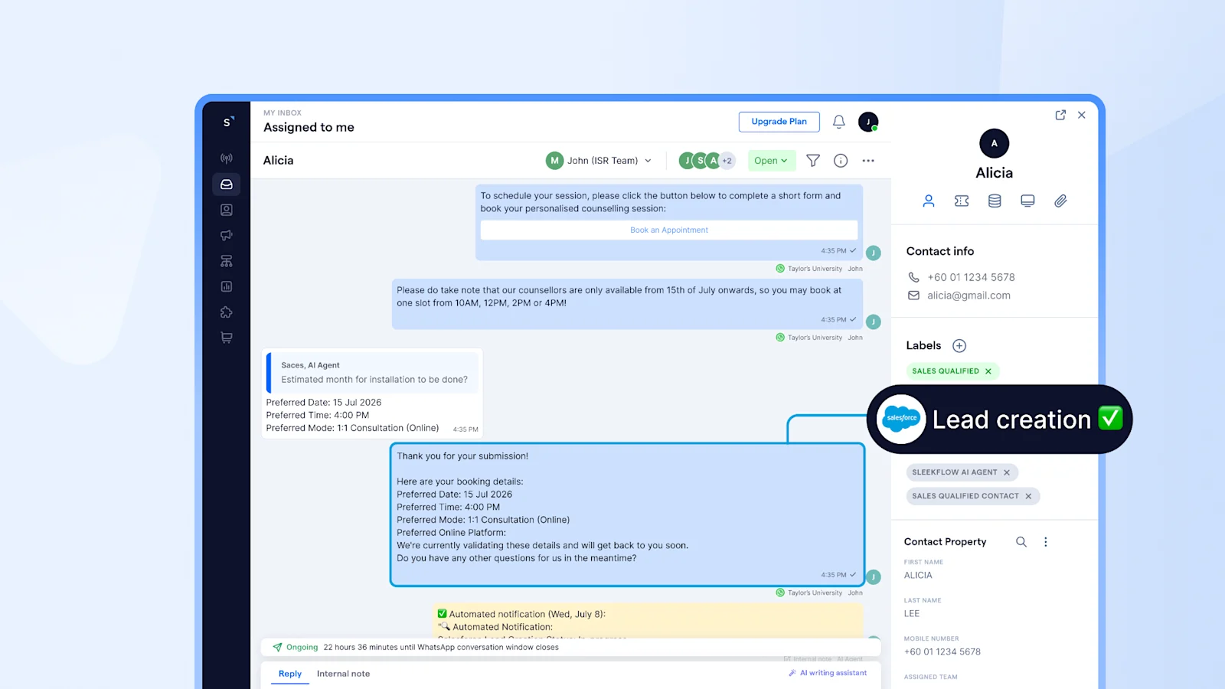The height and width of the screenshot is (689, 1225).
Task: Open contact panel in new window
Action: click(x=1060, y=115)
